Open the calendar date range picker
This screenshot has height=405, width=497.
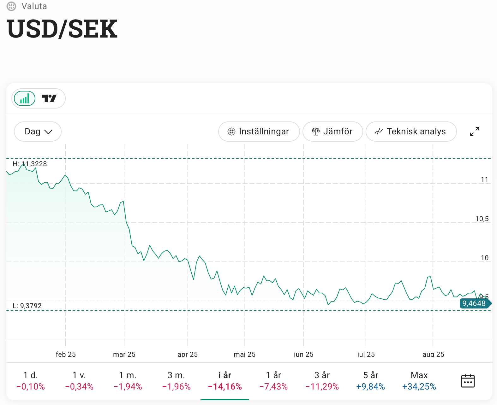pyautogui.click(x=468, y=381)
